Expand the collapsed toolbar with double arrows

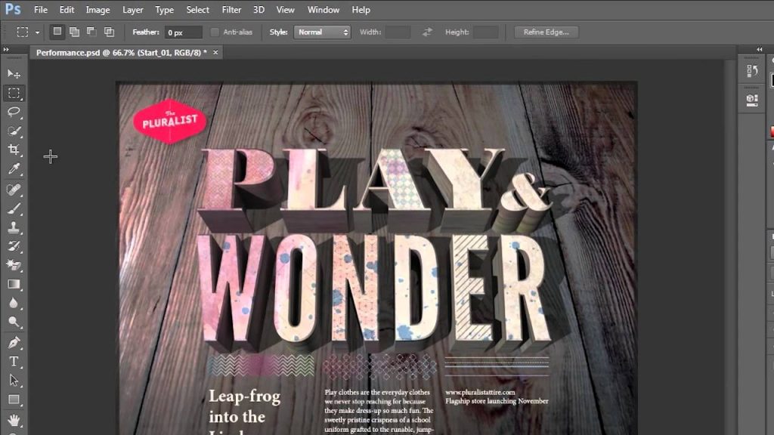pyautogui.click(x=7, y=50)
